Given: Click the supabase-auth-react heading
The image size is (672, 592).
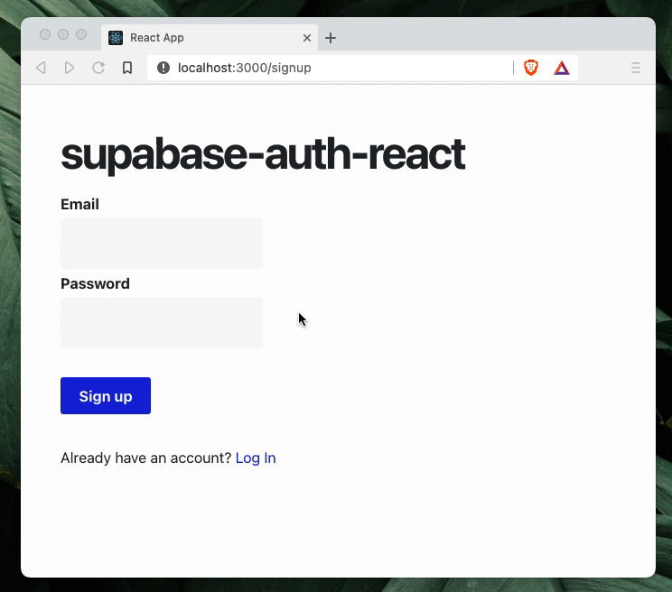Looking at the screenshot, I should pyautogui.click(x=263, y=154).
